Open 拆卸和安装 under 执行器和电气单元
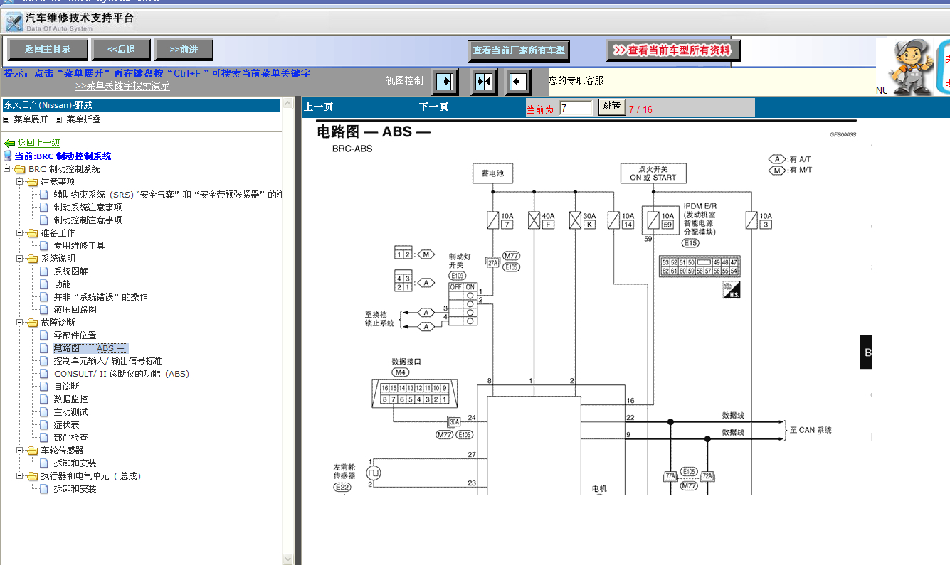The width and height of the screenshot is (950, 565). click(75, 489)
